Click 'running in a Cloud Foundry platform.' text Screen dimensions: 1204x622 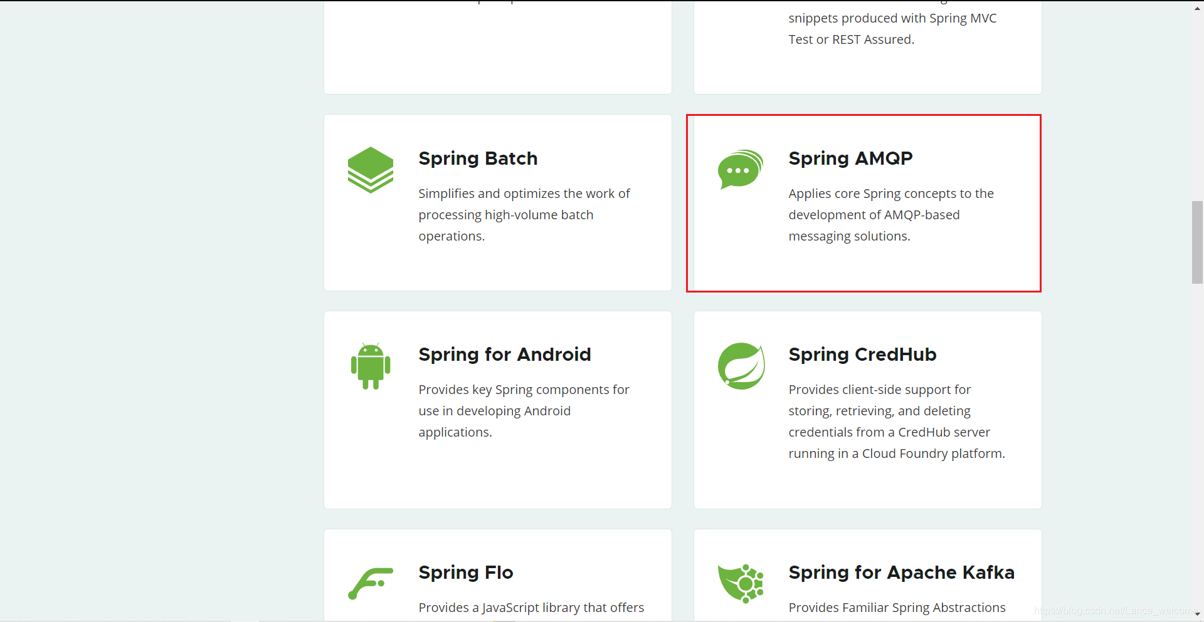pyautogui.click(x=897, y=454)
